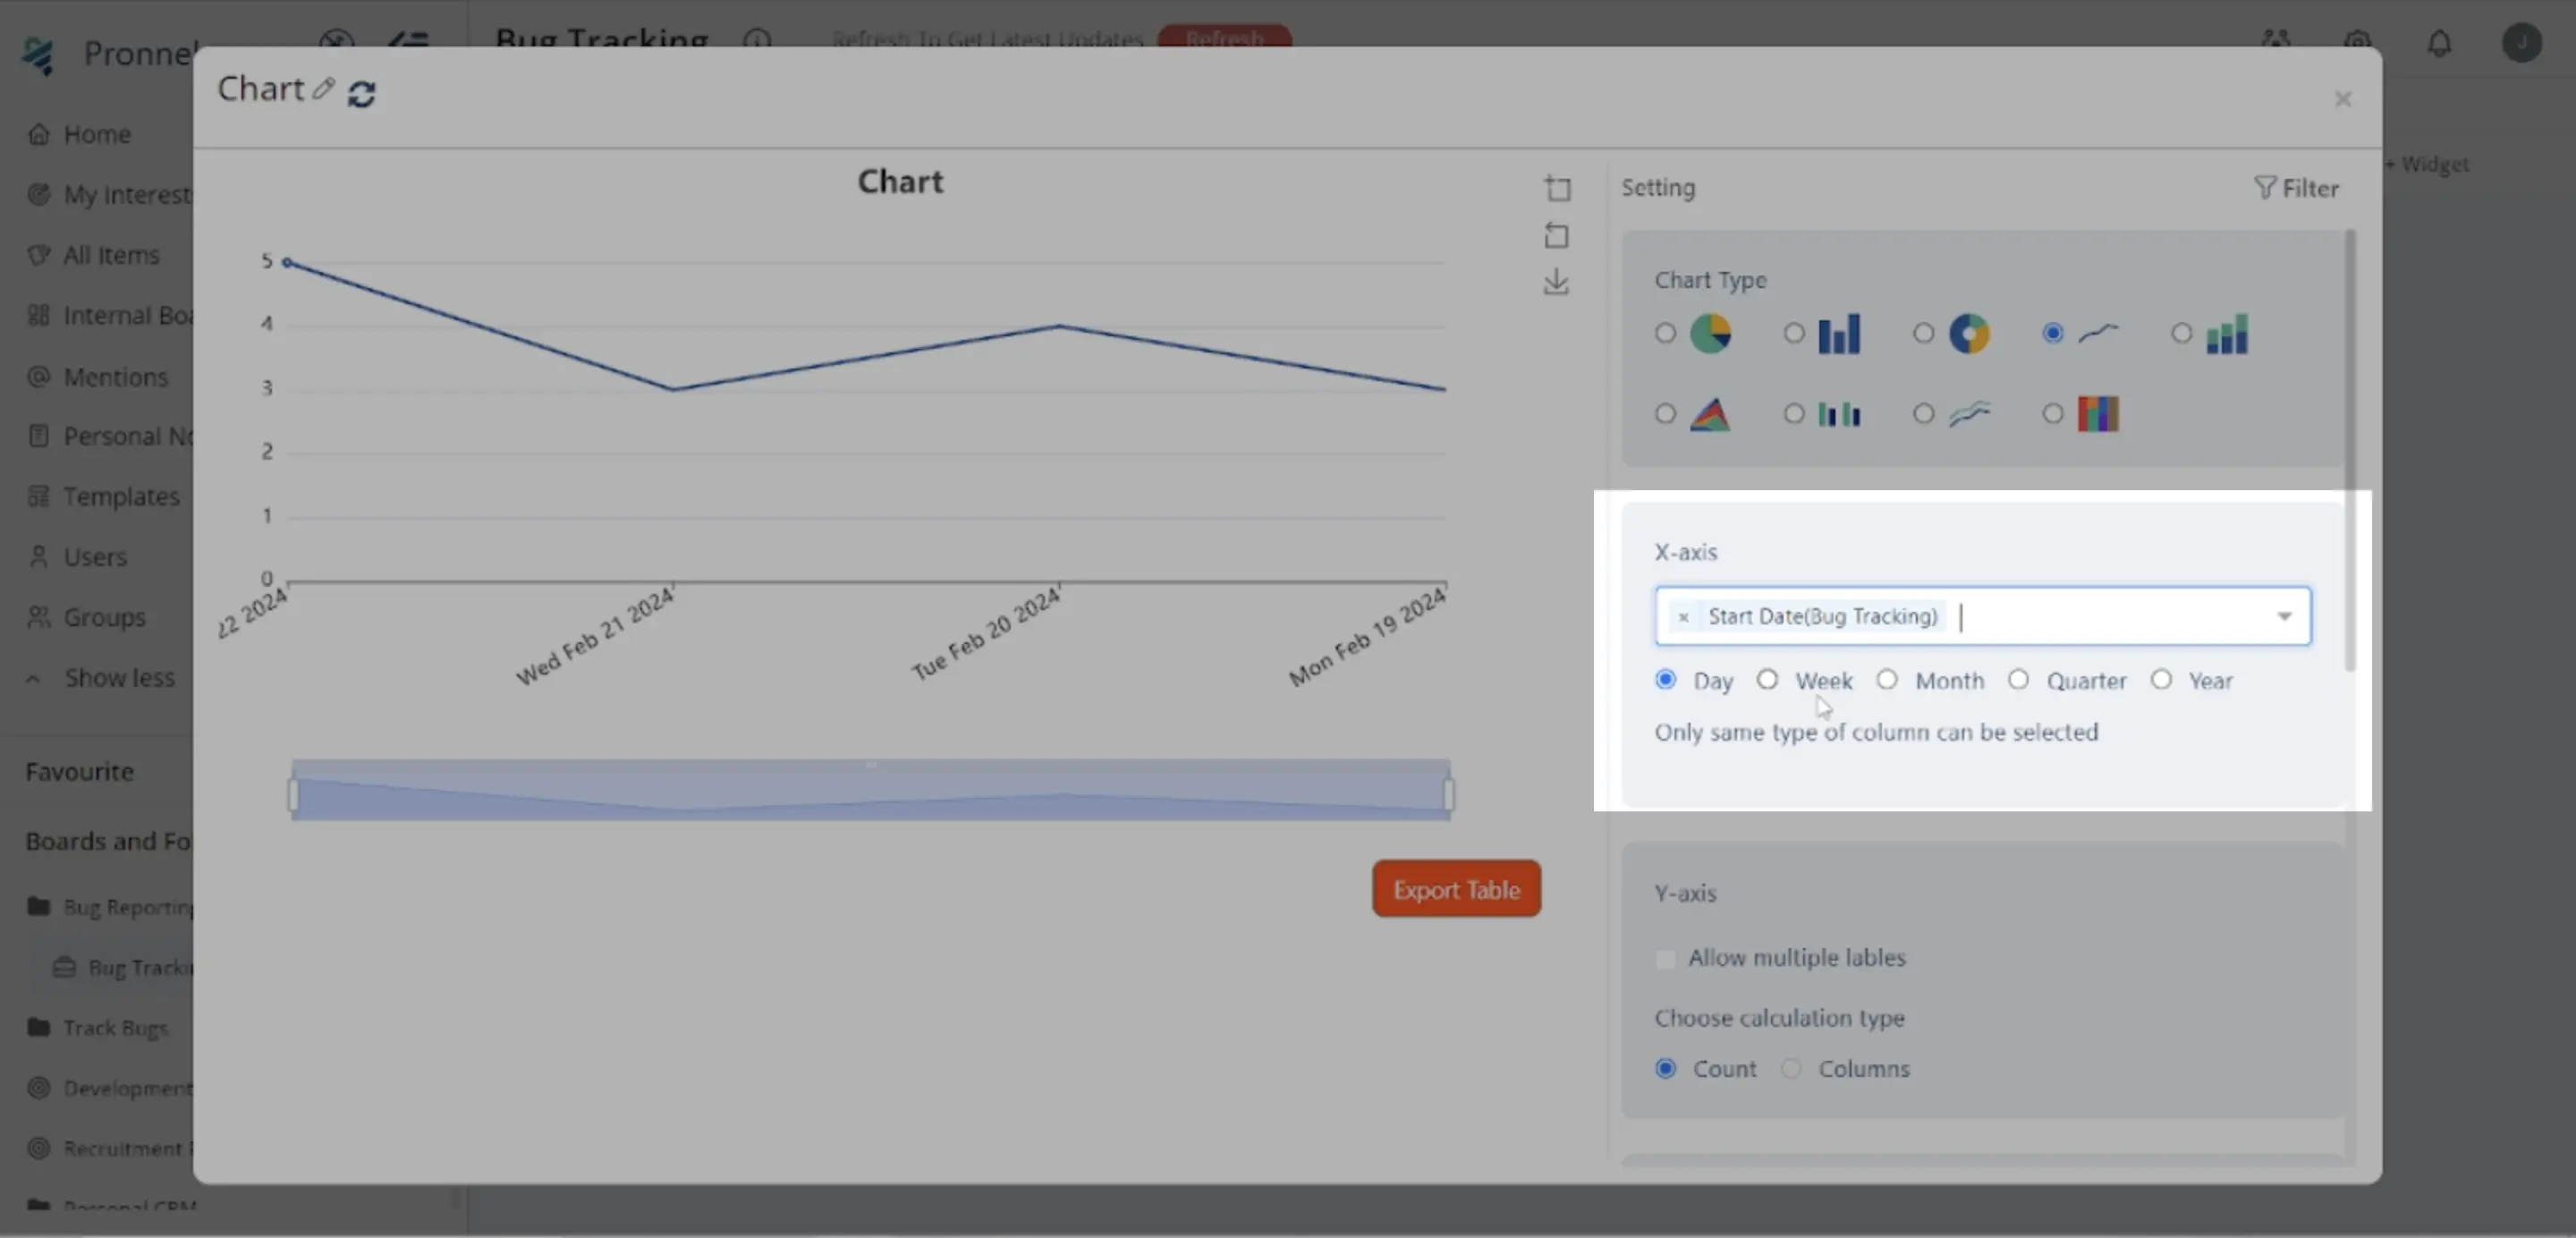
Task: Select the green-blue column chart type
Action: click(2182, 333)
